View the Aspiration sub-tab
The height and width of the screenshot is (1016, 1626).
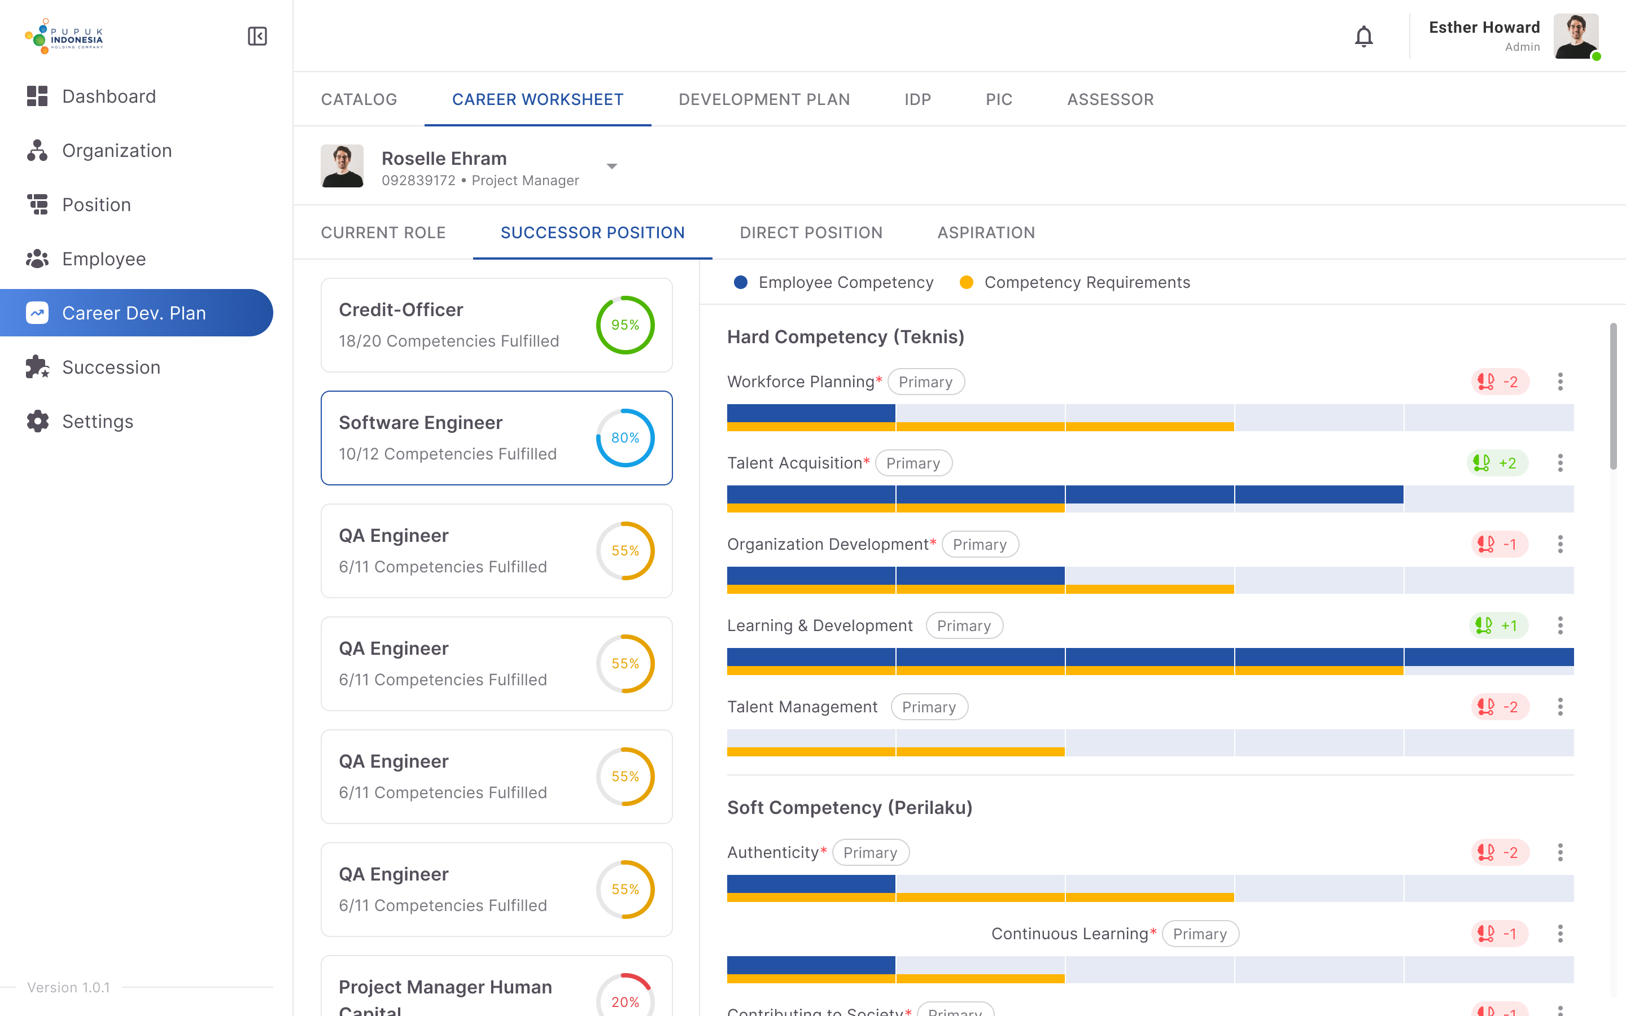pos(986,233)
